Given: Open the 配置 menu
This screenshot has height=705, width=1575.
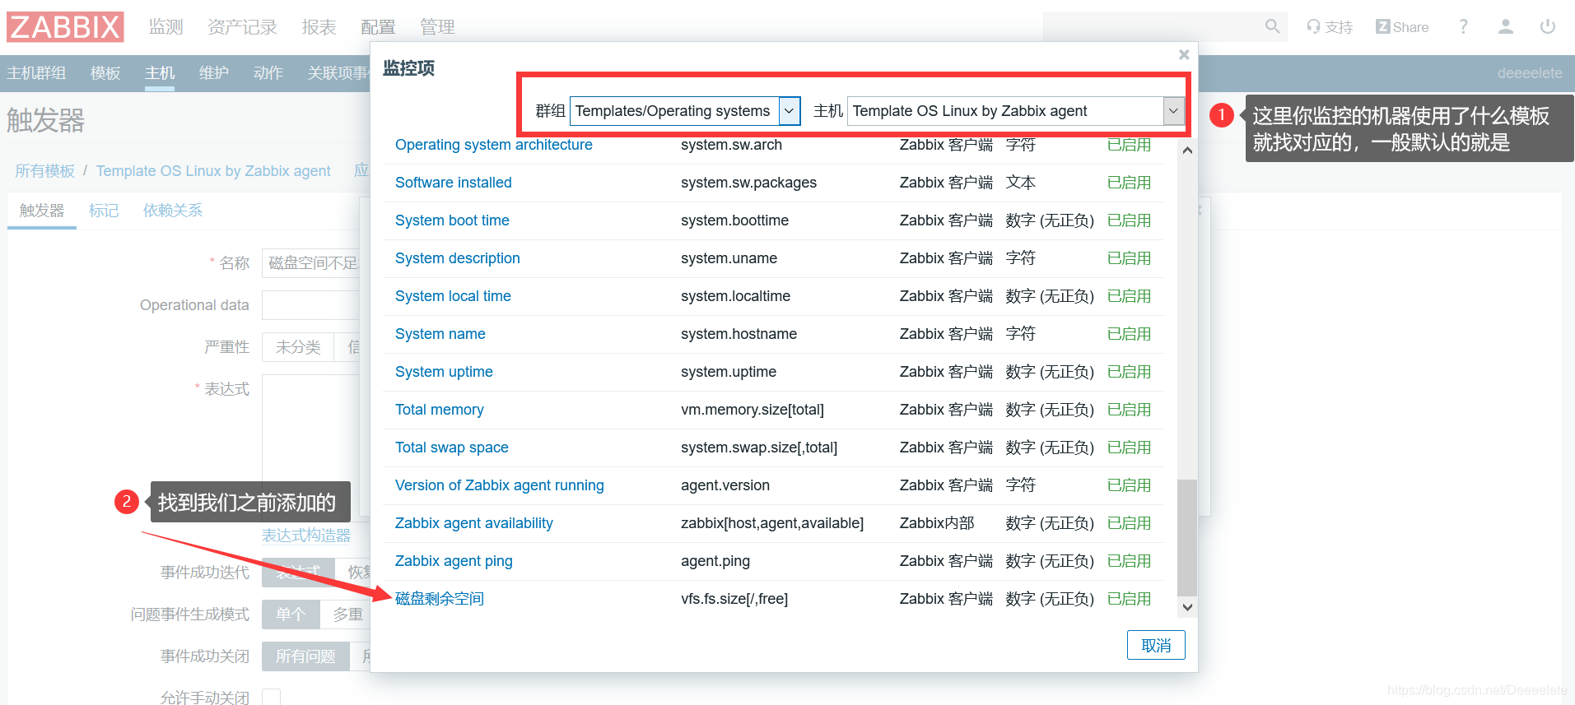Looking at the screenshot, I should (x=378, y=27).
